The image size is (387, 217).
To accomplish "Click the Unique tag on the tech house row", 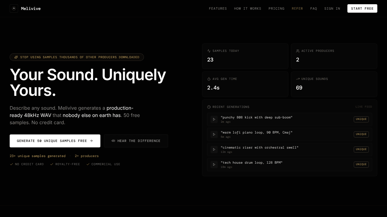I will coord(361,165).
